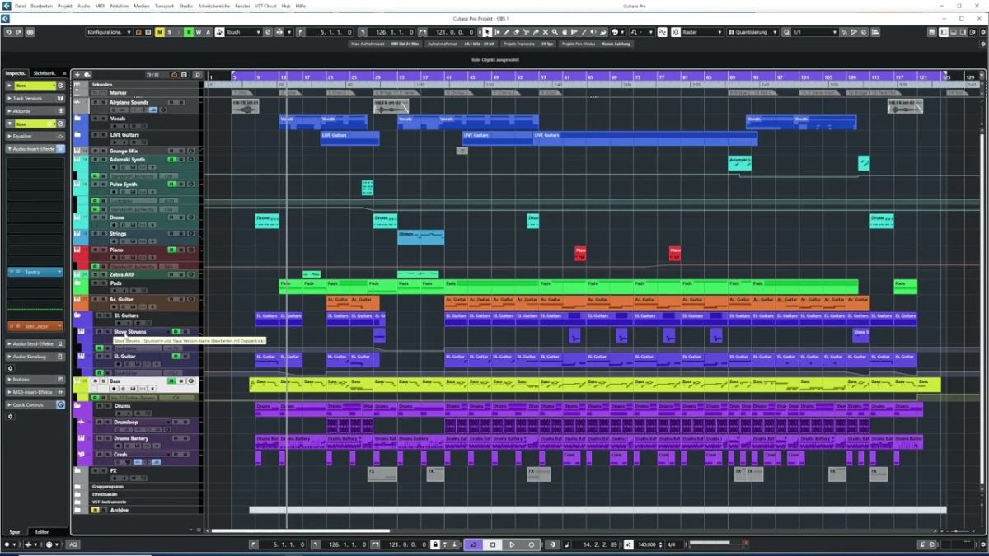
Task: Mute the Adamski Synth track
Action: click(95, 159)
